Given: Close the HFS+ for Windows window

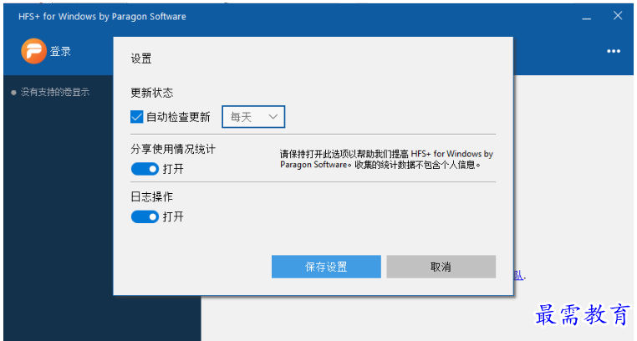Looking at the screenshot, I should tap(618, 16).
